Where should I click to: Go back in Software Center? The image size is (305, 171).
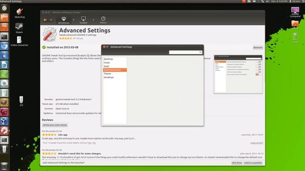click(45, 20)
